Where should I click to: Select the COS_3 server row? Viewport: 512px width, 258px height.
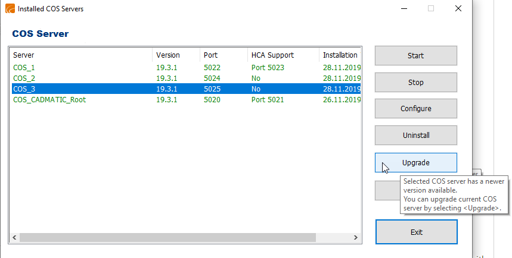[24, 89]
